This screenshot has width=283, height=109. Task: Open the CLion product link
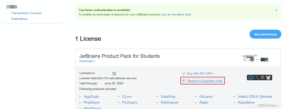point(127,97)
